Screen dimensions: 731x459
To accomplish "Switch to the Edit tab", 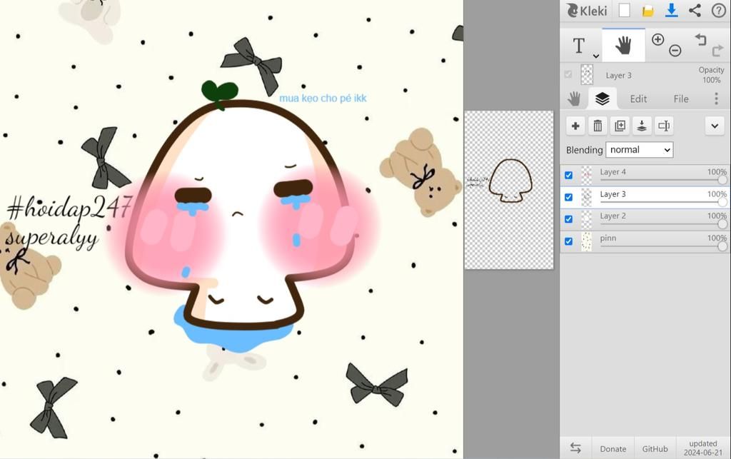I will tap(638, 99).
